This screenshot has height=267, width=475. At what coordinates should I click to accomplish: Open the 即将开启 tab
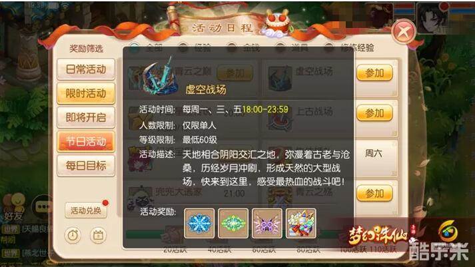coord(86,117)
